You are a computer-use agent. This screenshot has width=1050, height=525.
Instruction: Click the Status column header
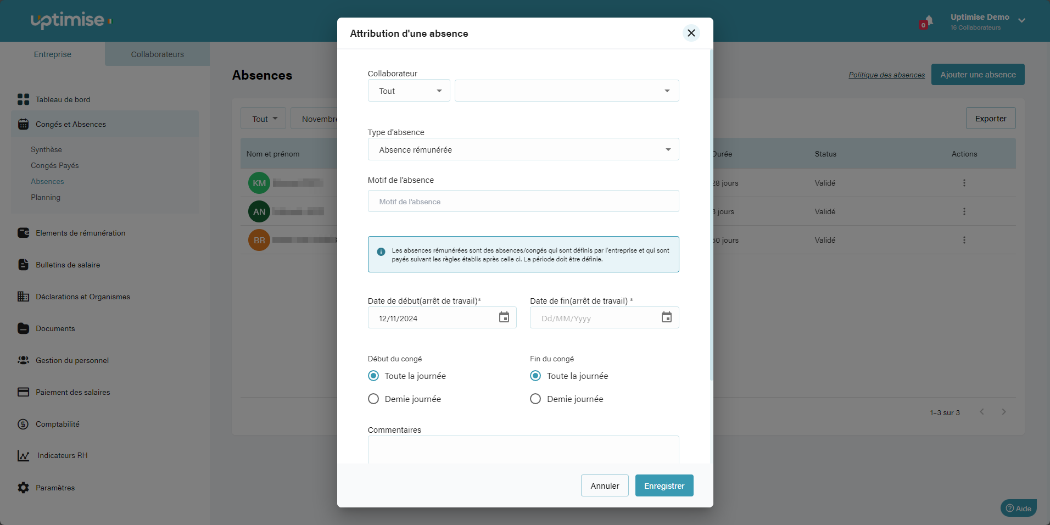click(x=825, y=154)
